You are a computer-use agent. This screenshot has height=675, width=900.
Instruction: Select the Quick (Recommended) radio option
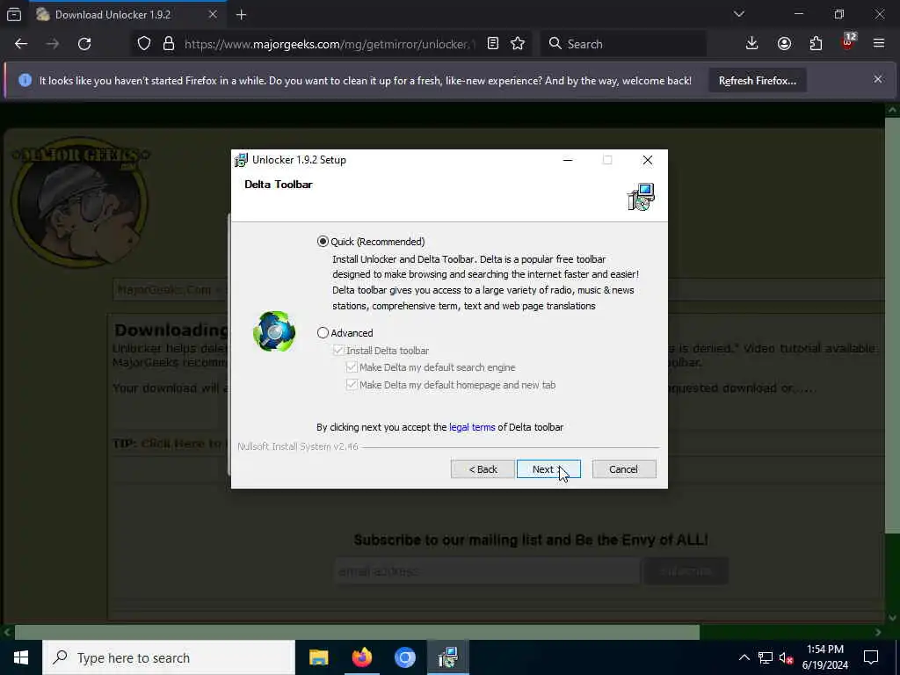pos(323,242)
